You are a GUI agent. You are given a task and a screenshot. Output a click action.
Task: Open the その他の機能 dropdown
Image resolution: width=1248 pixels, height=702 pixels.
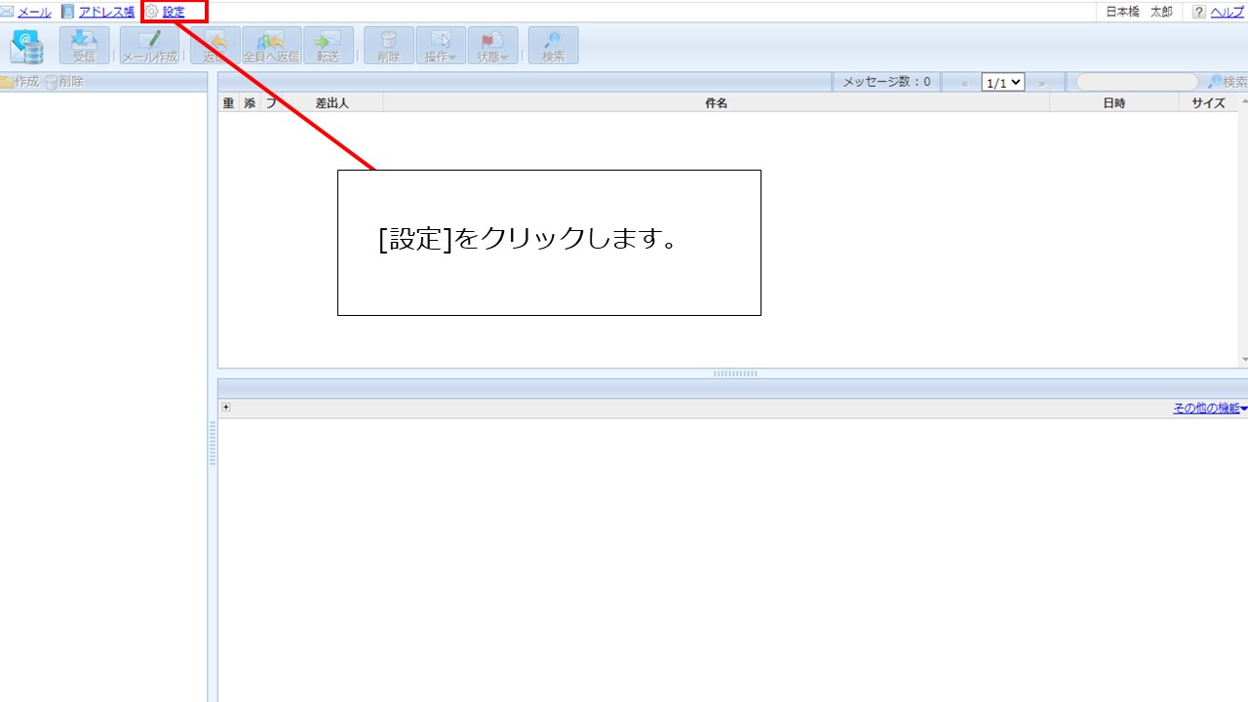pyautogui.click(x=1210, y=409)
